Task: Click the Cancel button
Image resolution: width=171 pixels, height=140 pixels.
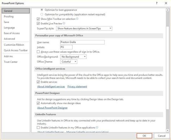Action: tap(162, 136)
